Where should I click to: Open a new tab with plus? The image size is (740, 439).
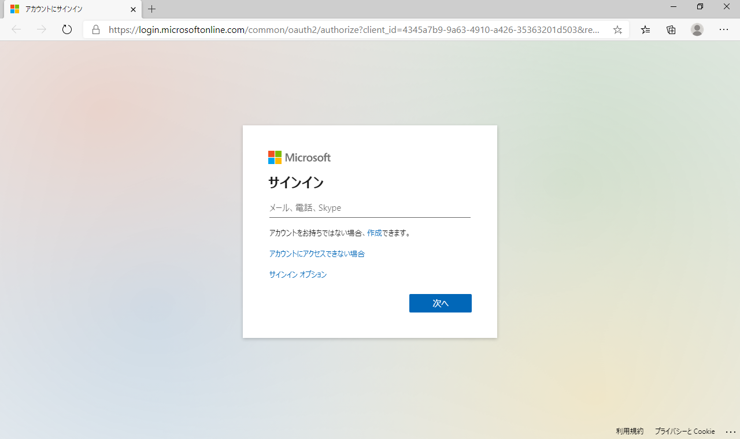point(152,9)
